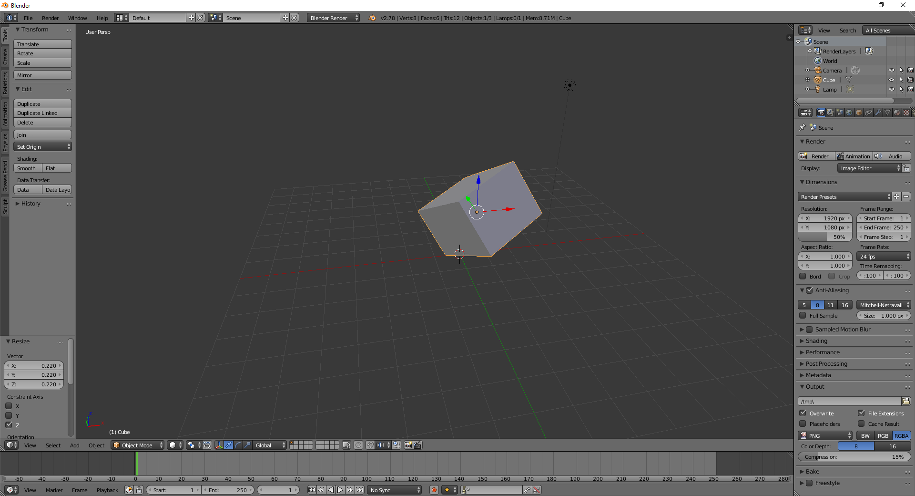The width and height of the screenshot is (915, 496).
Task: Toggle Cube visibility eye in outliner
Action: click(891, 80)
